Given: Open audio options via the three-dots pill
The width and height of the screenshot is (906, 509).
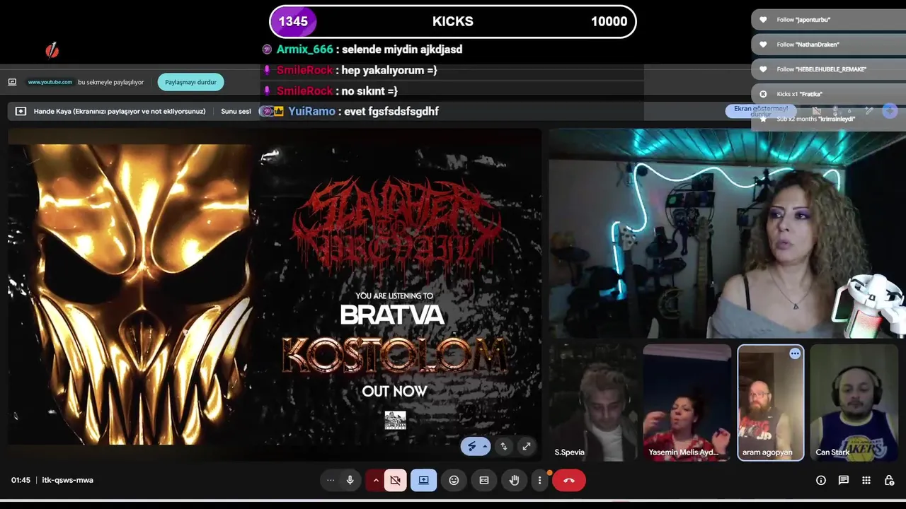Looking at the screenshot, I should point(331,480).
